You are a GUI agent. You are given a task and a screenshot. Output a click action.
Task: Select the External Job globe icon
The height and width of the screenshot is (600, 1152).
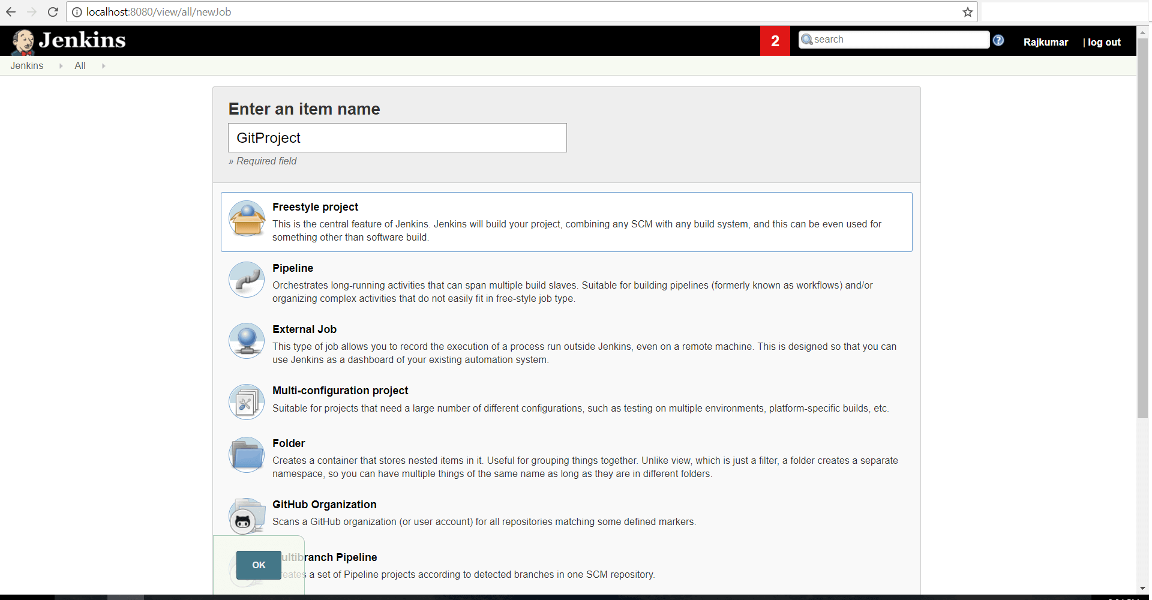[x=246, y=340]
